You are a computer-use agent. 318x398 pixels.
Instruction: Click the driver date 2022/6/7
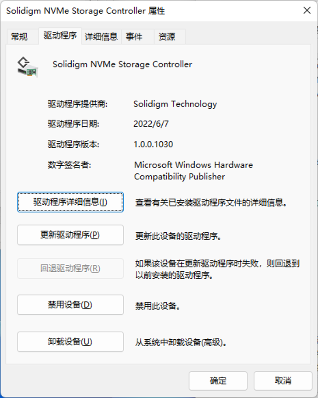[x=151, y=124]
